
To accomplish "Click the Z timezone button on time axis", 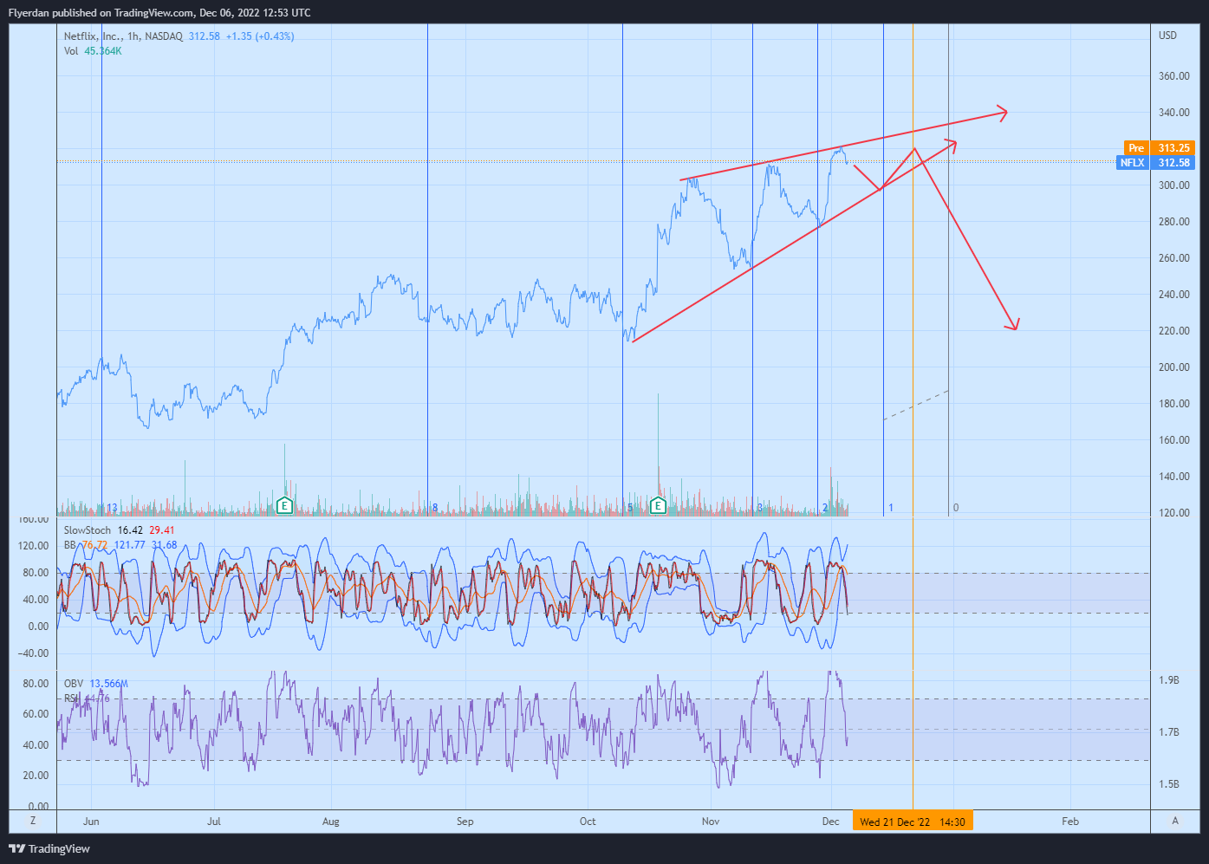I will coord(33,821).
